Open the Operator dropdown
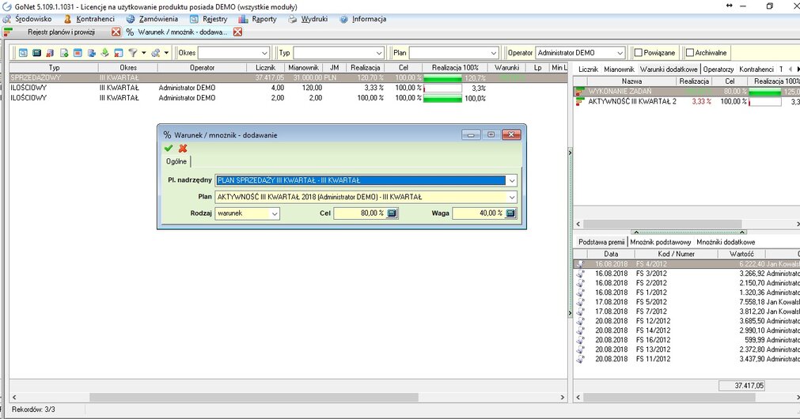This screenshot has width=800, height=419. tap(620, 53)
